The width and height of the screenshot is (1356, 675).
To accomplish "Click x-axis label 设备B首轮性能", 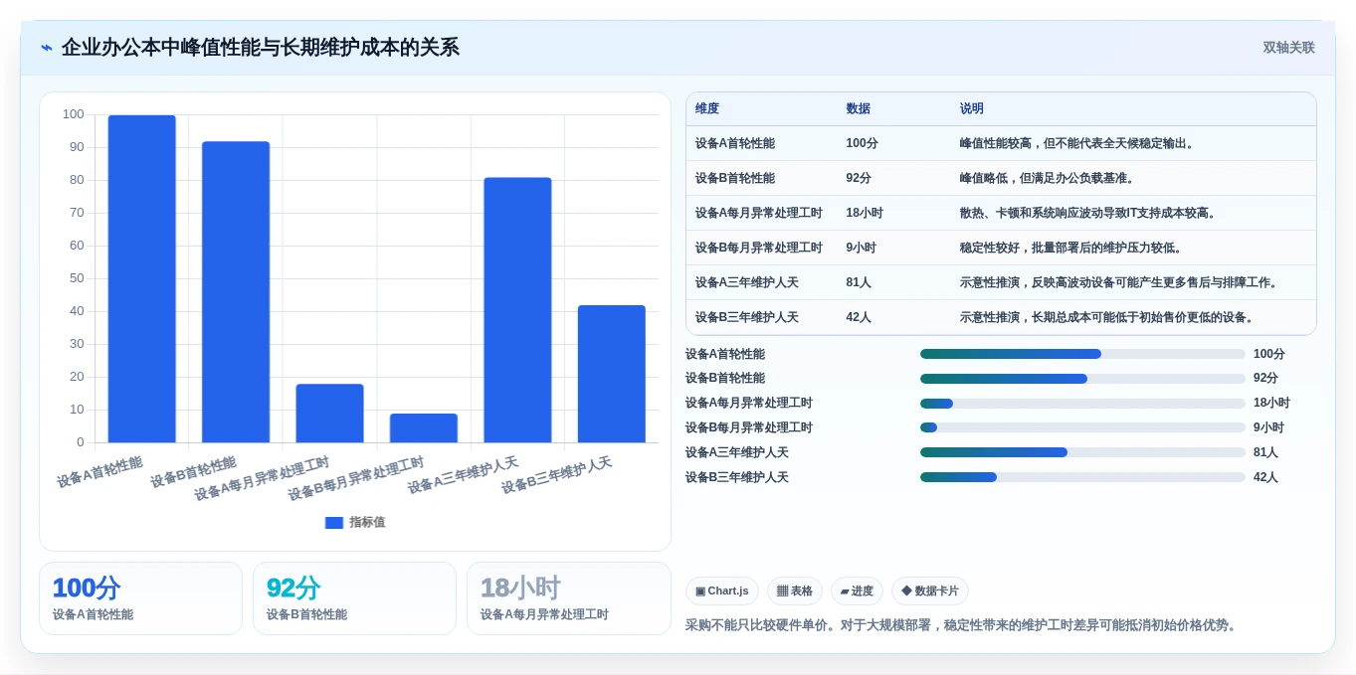I will (x=193, y=472).
